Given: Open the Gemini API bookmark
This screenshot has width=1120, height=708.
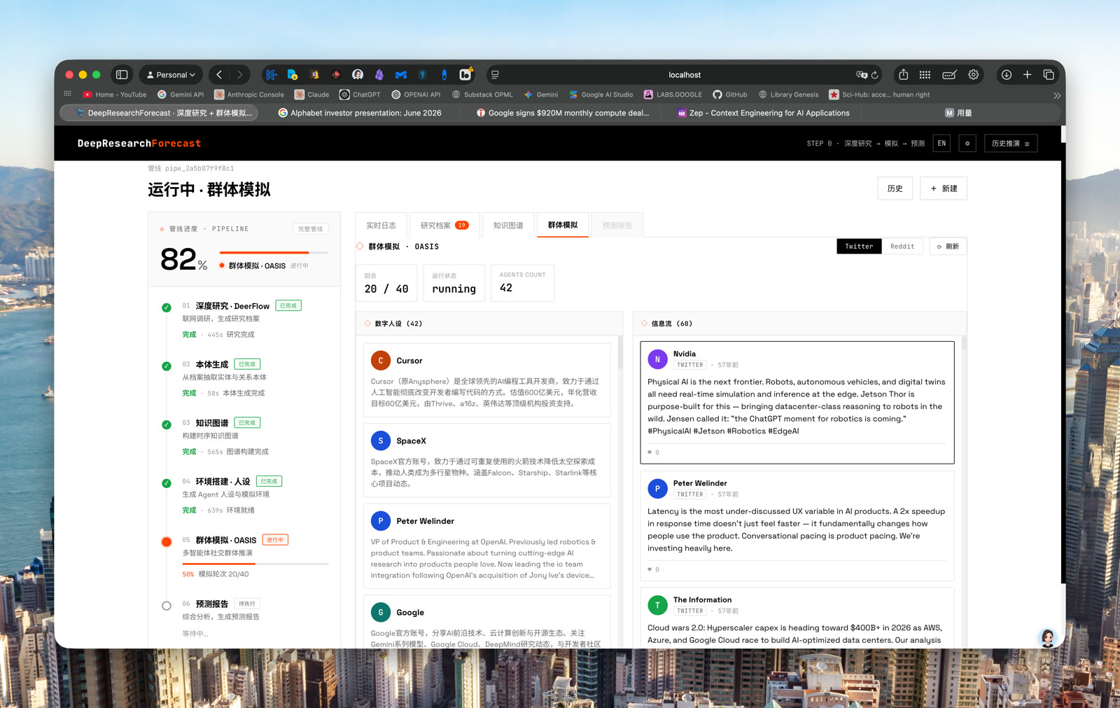Looking at the screenshot, I should pos(181,95).
